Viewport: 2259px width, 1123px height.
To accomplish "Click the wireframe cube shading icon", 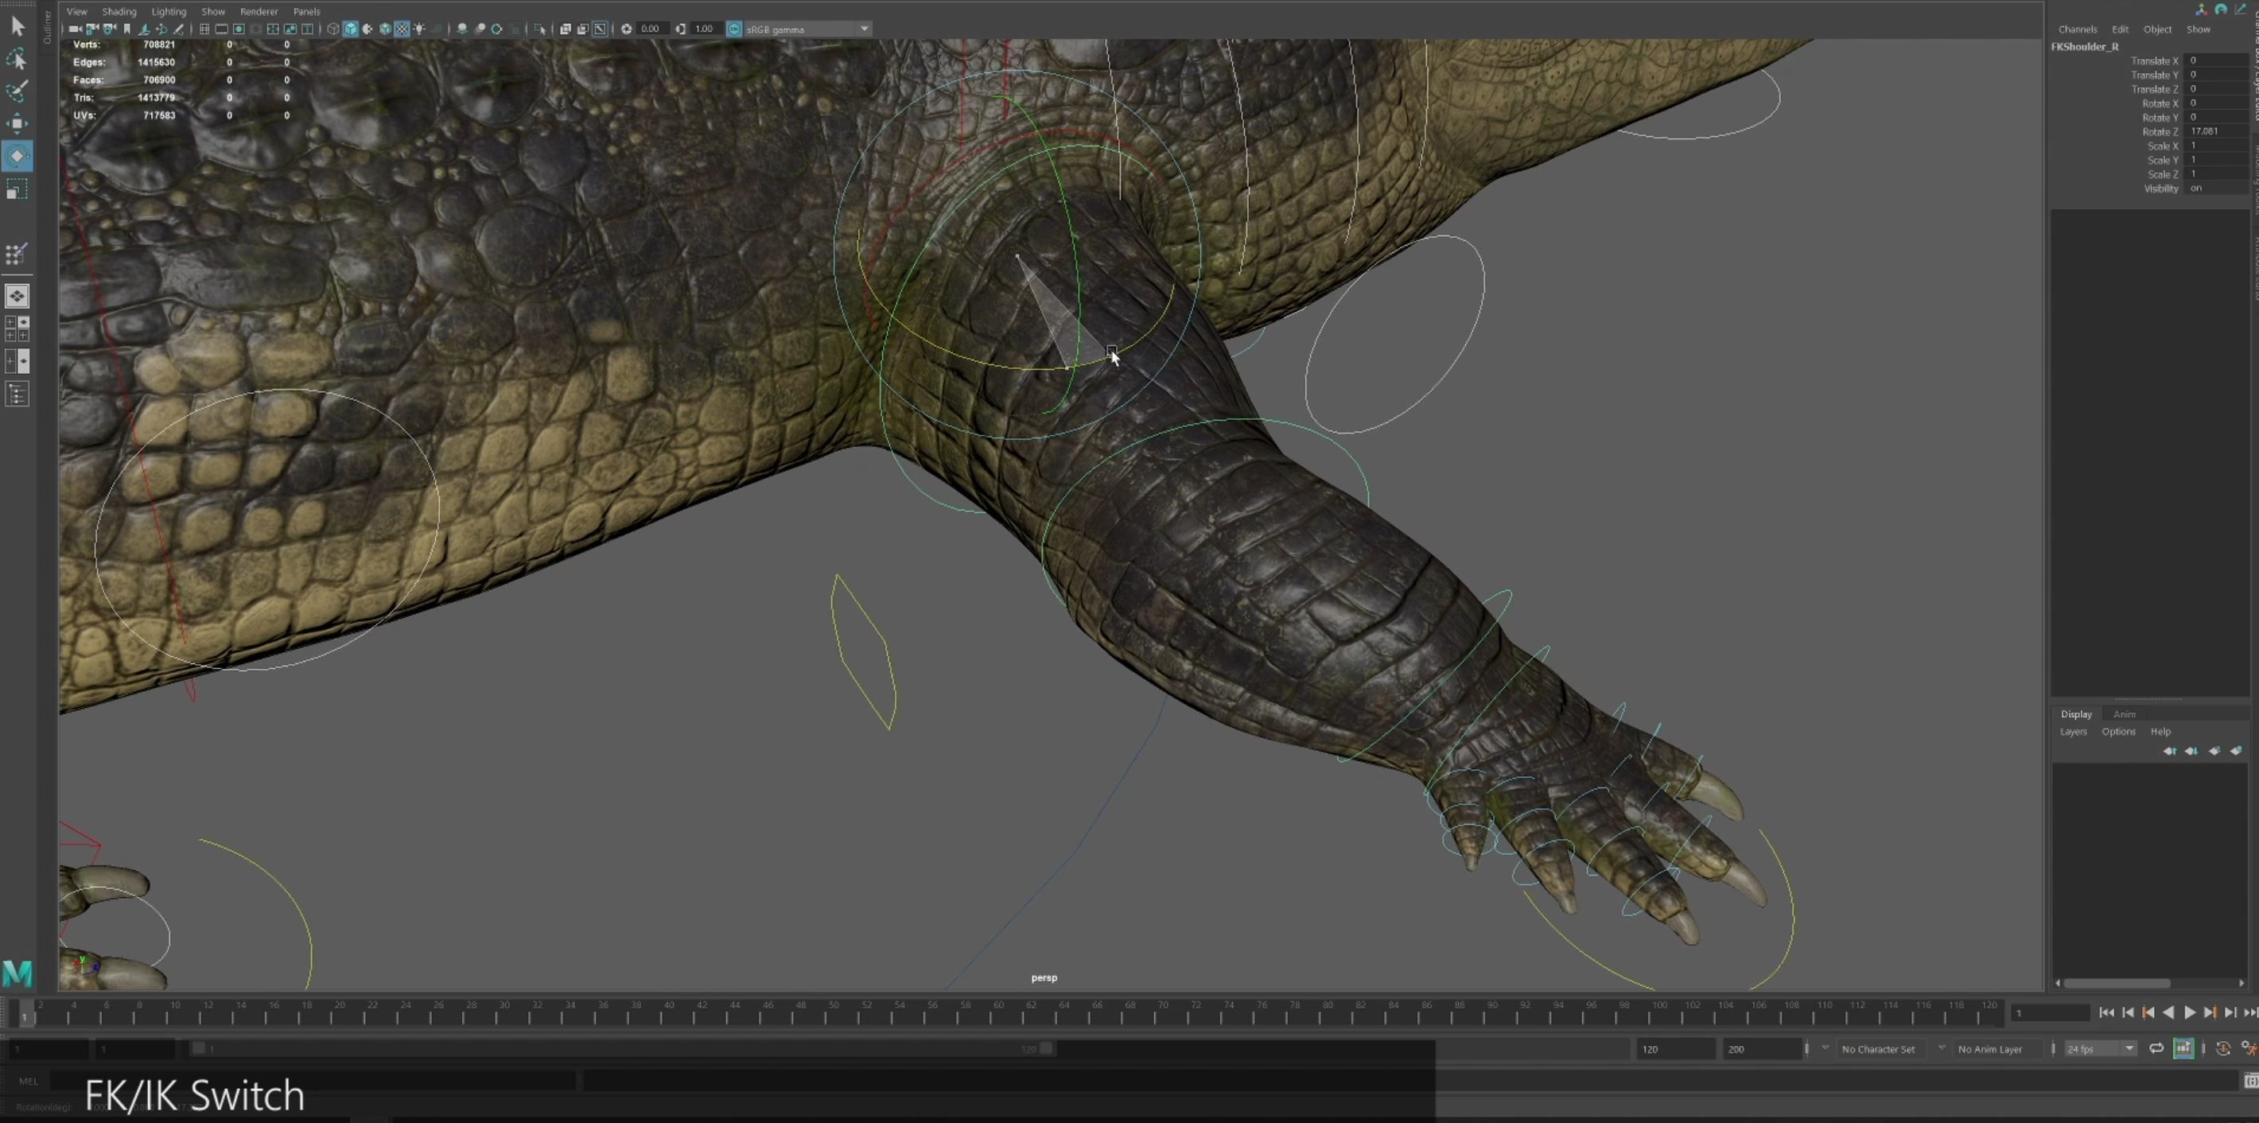I will (333, 29).
